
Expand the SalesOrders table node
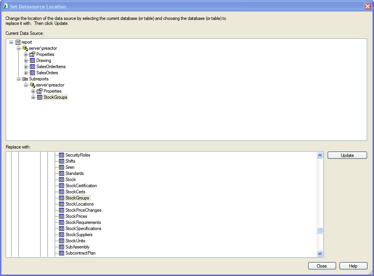(x=26, y=73)
